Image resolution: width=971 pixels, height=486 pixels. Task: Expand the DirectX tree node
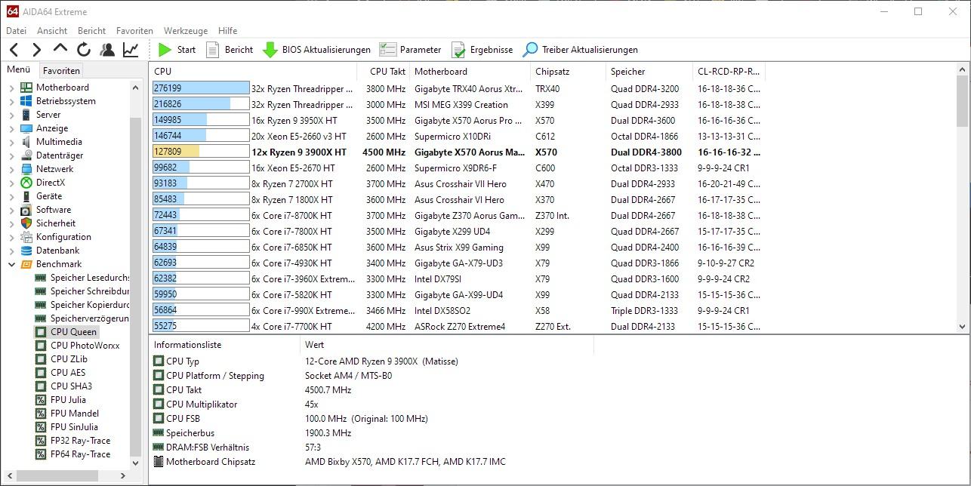pos(11,183)
